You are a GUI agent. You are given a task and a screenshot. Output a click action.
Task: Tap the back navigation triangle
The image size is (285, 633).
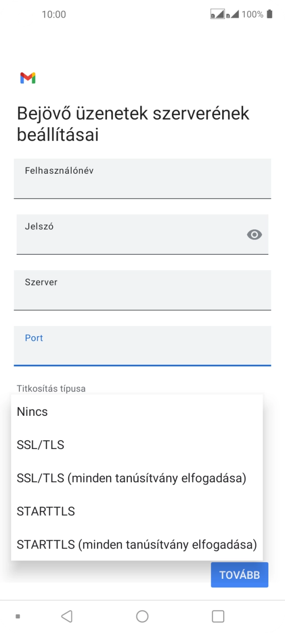click(x=67, y=616)
